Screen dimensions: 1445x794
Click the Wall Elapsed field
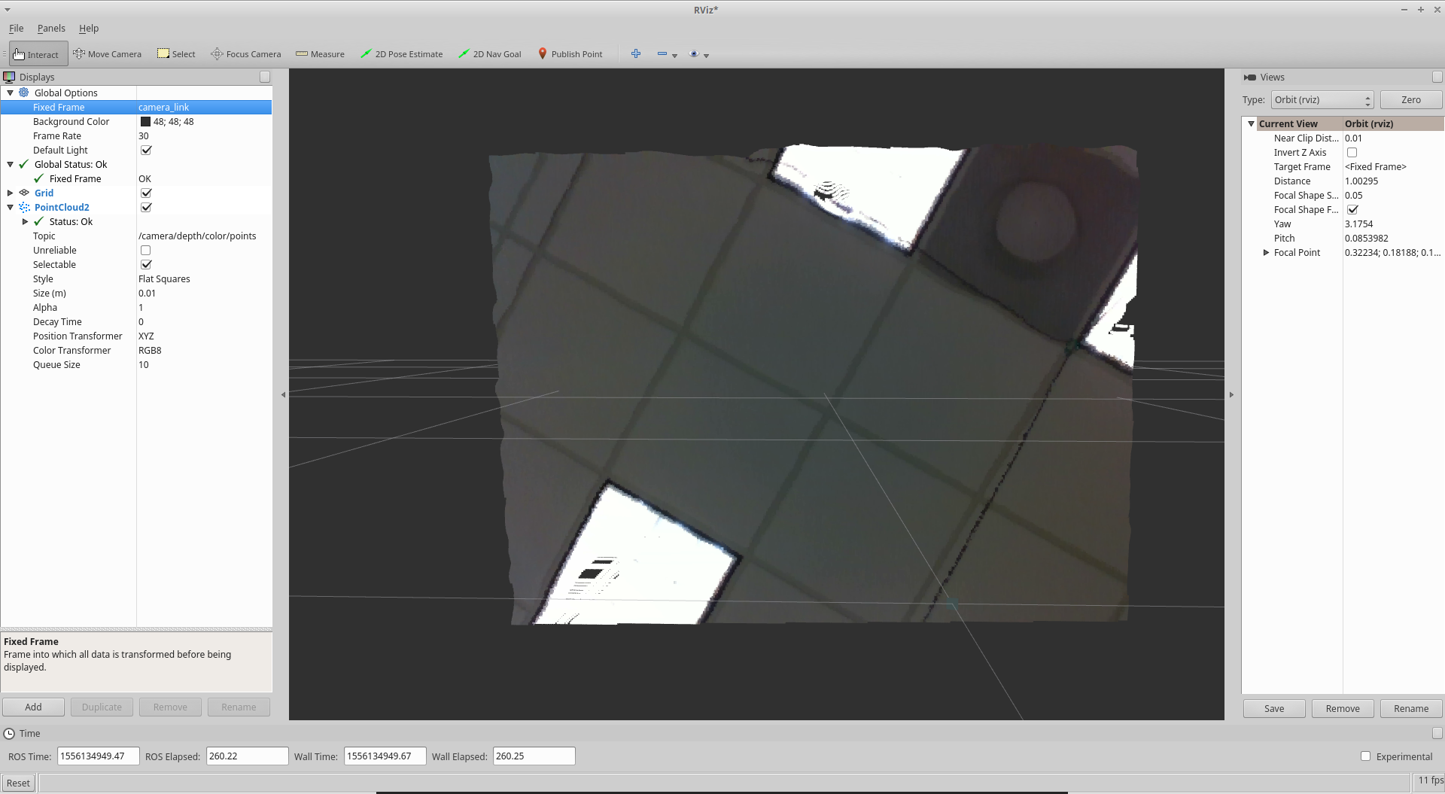534,756
